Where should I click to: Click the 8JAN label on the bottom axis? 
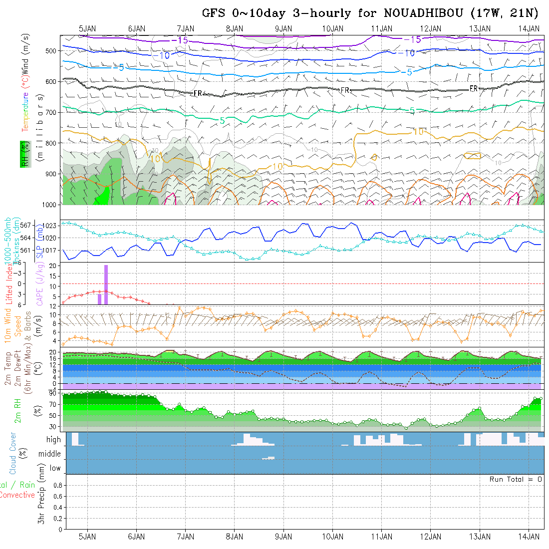(234, 537)
